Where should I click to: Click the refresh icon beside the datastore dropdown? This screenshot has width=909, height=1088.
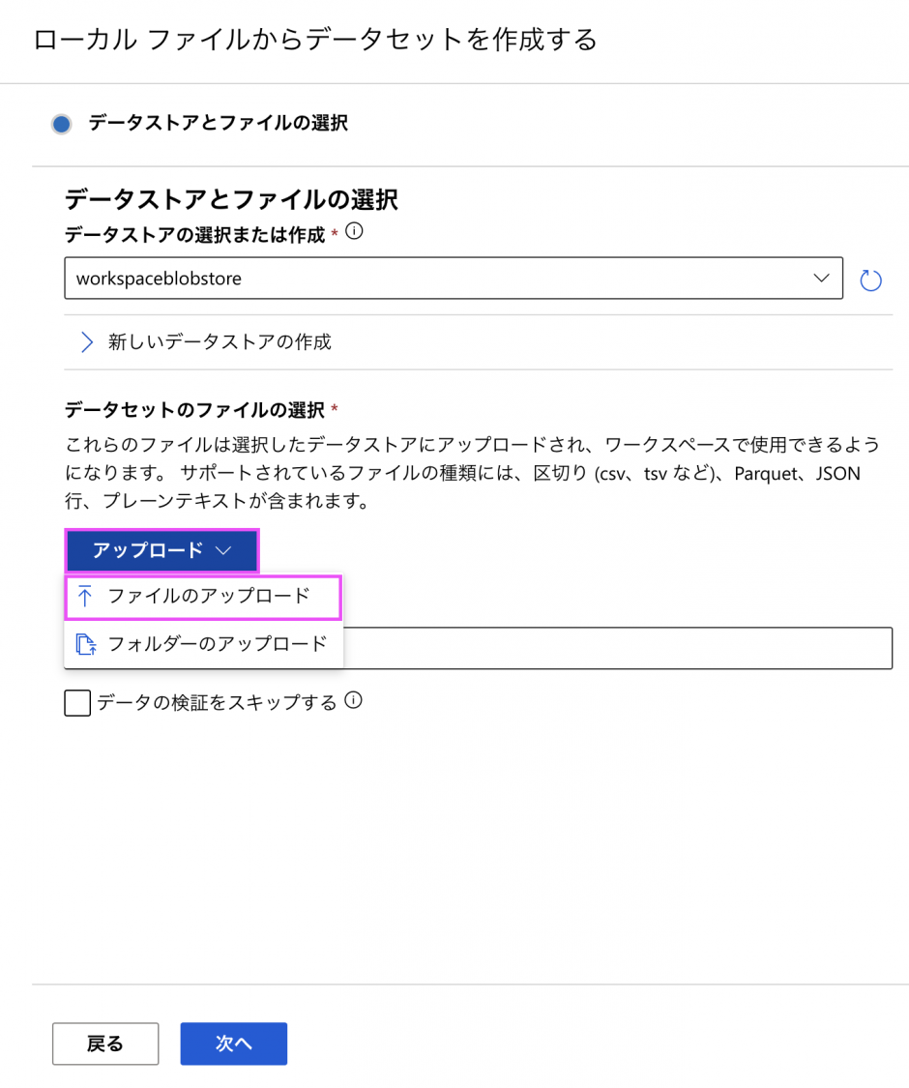click(x=870, y=280)
